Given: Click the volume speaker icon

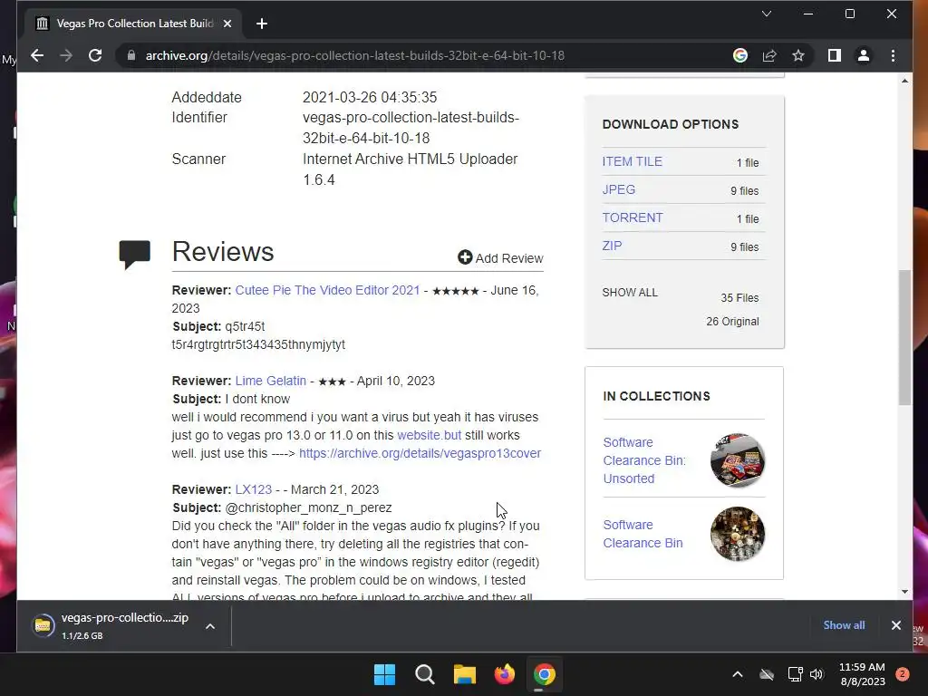Looking at the screenshot, I should tap(817, 674).
